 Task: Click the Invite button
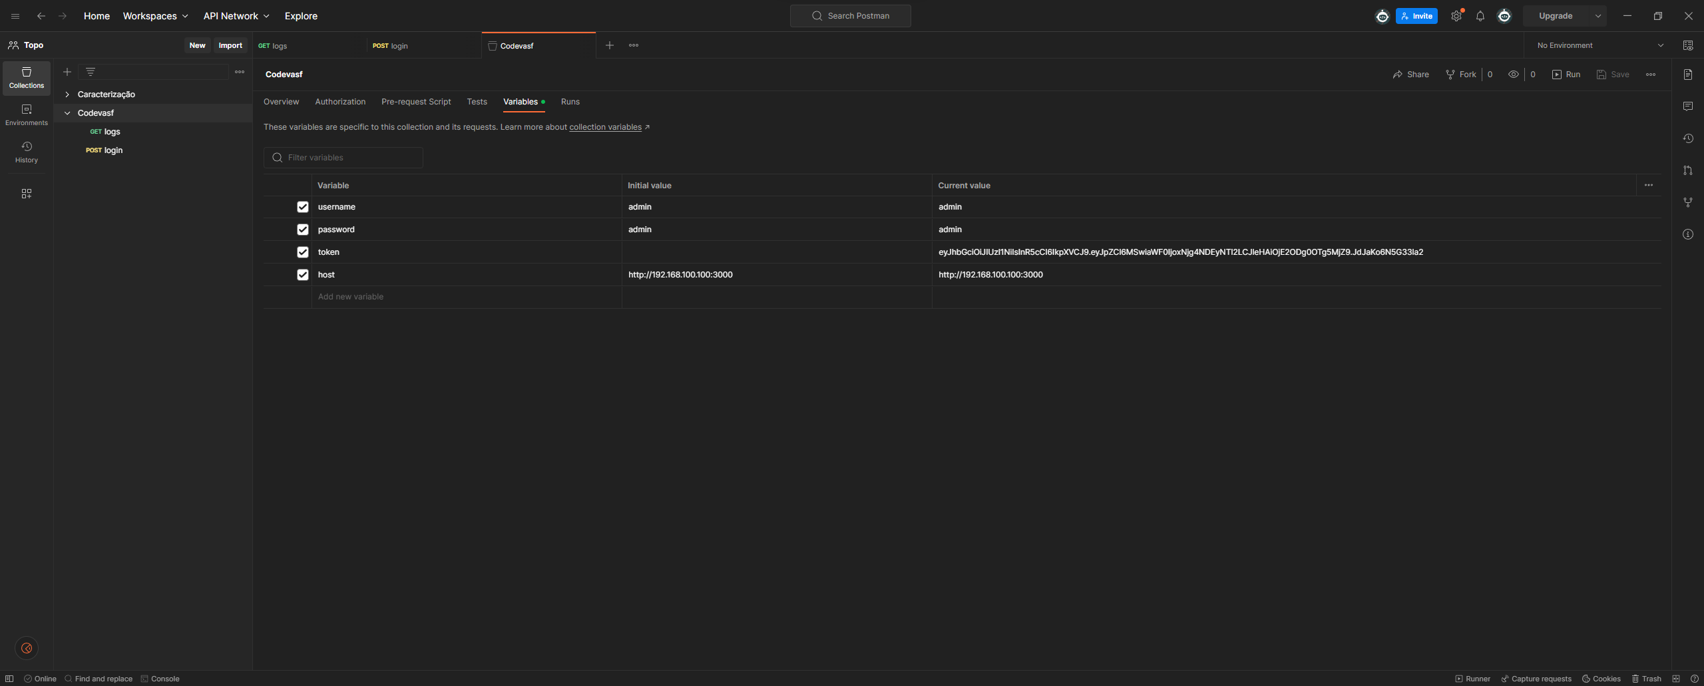click(x=1416, y=16)
